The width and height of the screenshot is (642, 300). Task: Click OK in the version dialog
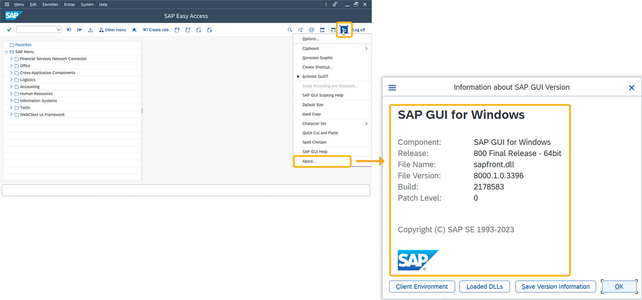click(x=619, y=287)
